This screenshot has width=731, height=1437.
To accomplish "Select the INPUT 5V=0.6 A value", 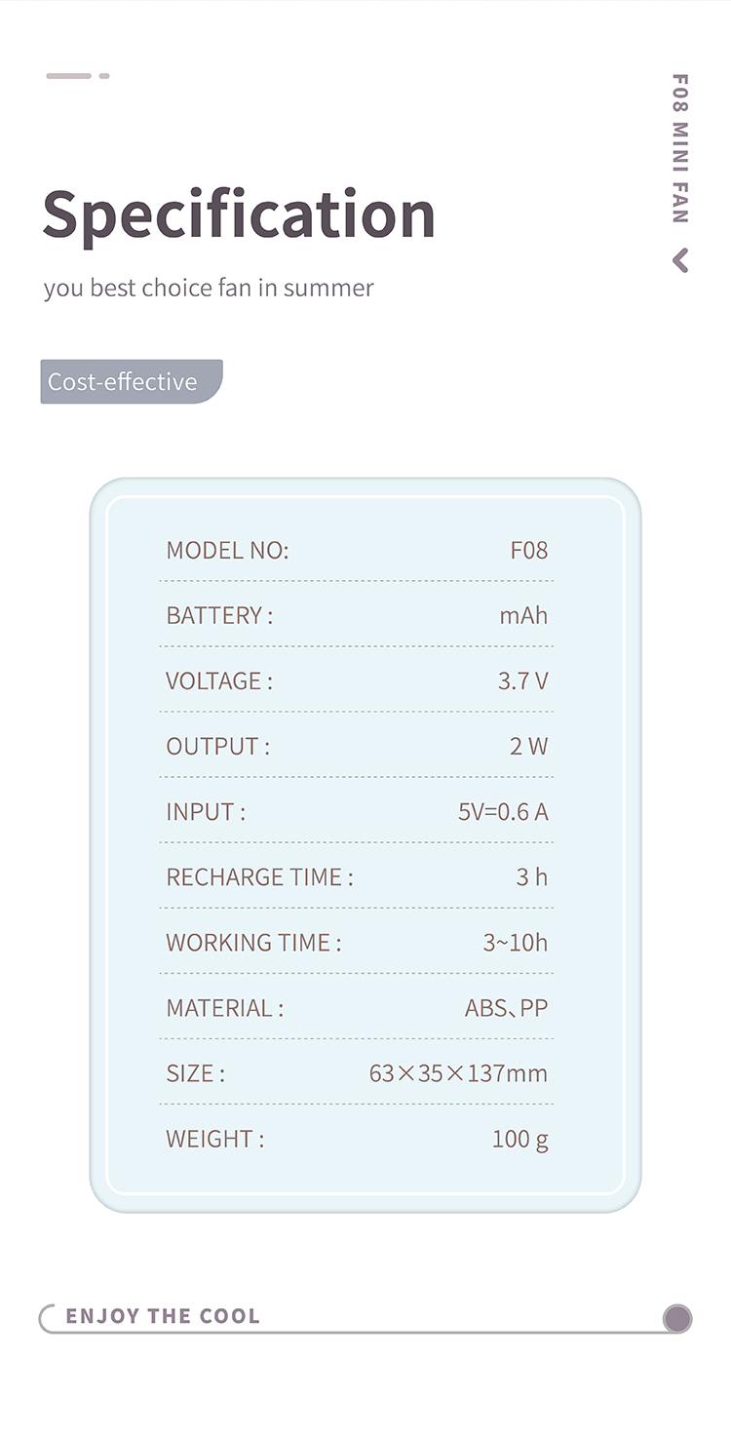I will coord(503,811).
